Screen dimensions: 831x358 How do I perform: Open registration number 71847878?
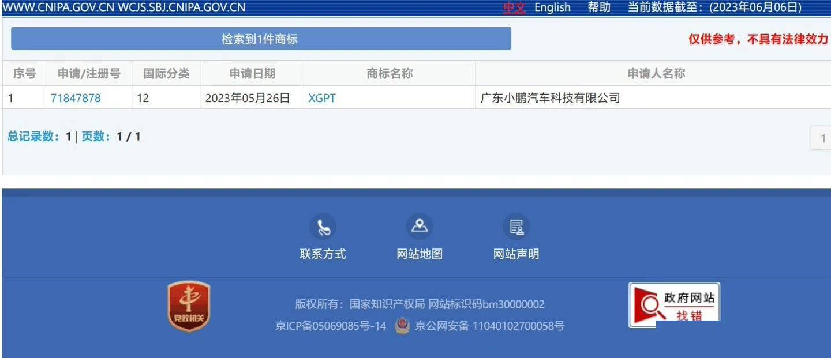(76, 98)
